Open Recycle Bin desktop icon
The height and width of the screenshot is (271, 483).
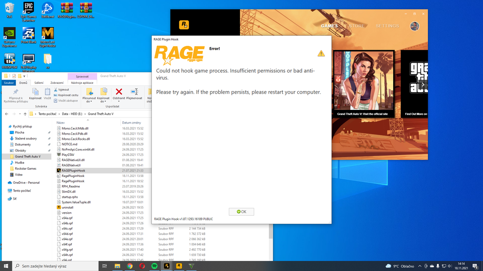pos(10,10)
